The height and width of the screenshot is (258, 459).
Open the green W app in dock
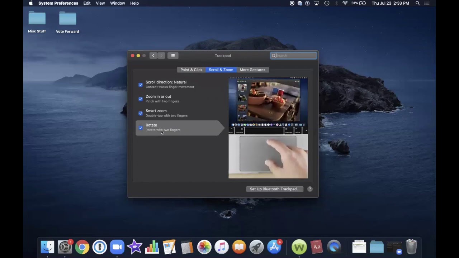299,247
